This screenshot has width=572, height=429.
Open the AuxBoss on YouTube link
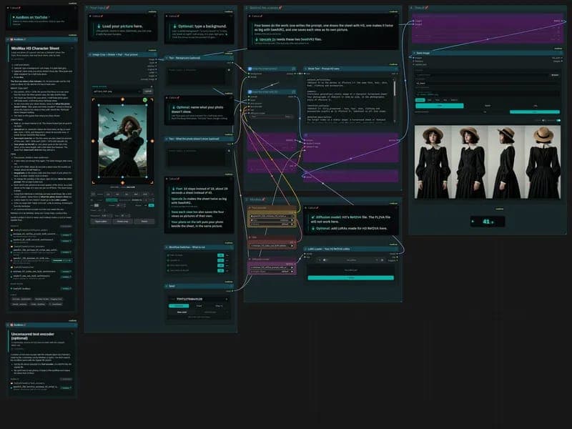click(31, 17)
